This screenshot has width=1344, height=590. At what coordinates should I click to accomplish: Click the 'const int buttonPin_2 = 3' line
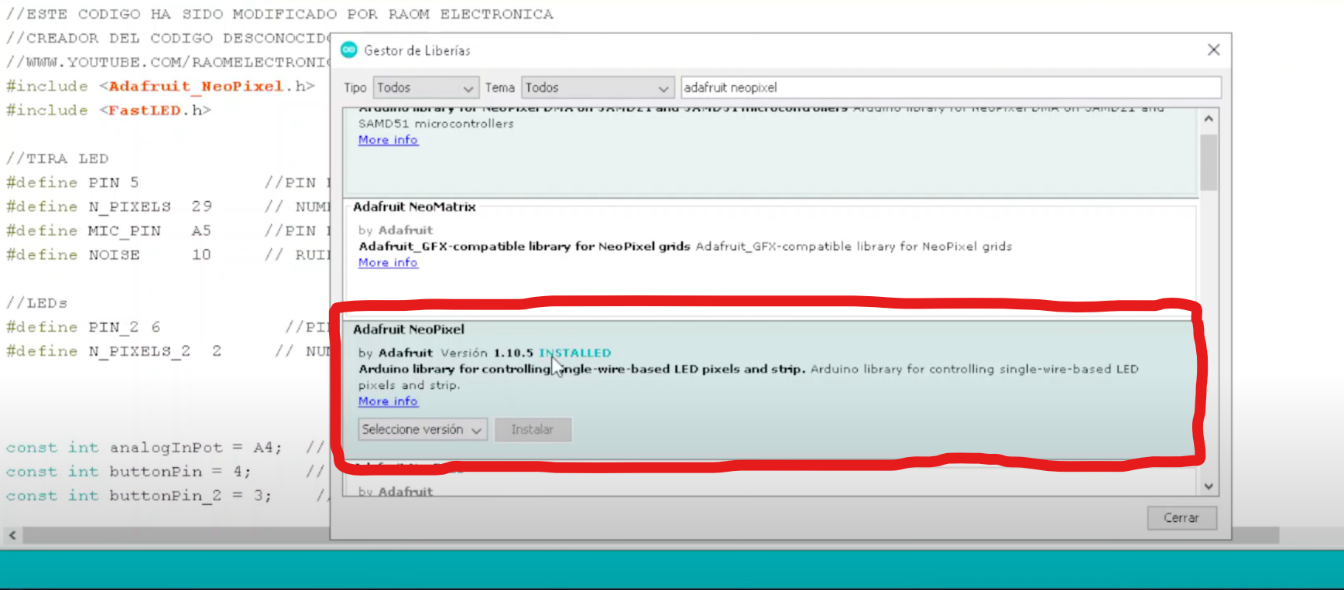139,496
